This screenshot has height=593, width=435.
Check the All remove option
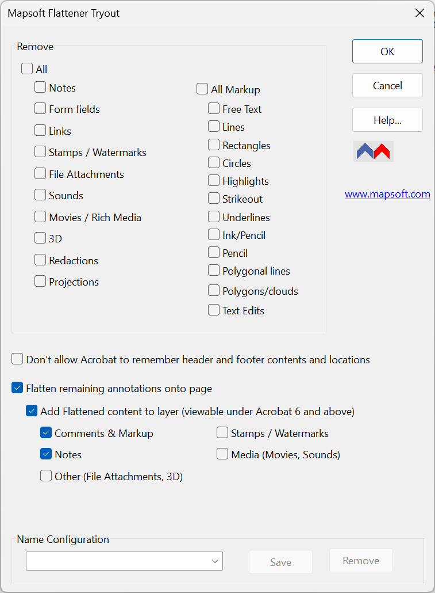click(26, 69)
